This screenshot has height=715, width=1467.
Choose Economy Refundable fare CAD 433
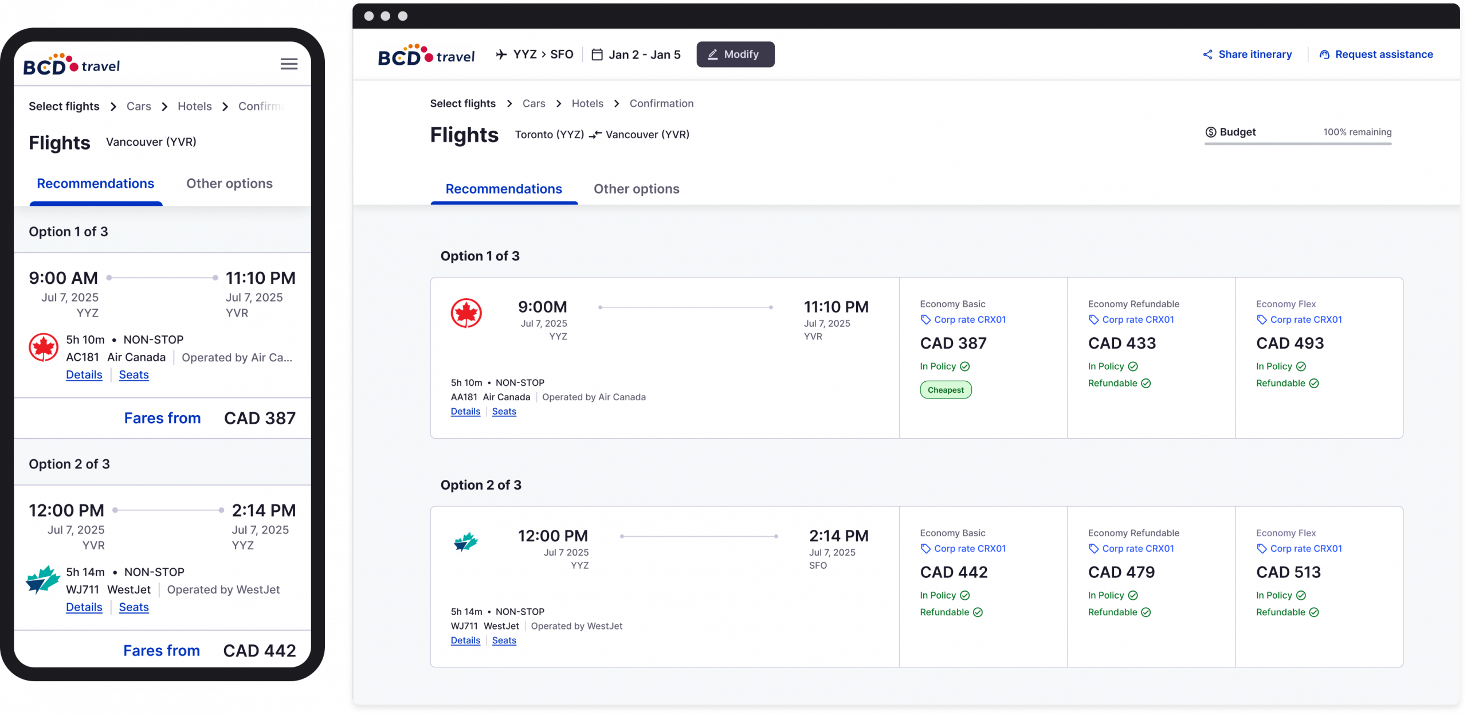(x=1121, y=343)
